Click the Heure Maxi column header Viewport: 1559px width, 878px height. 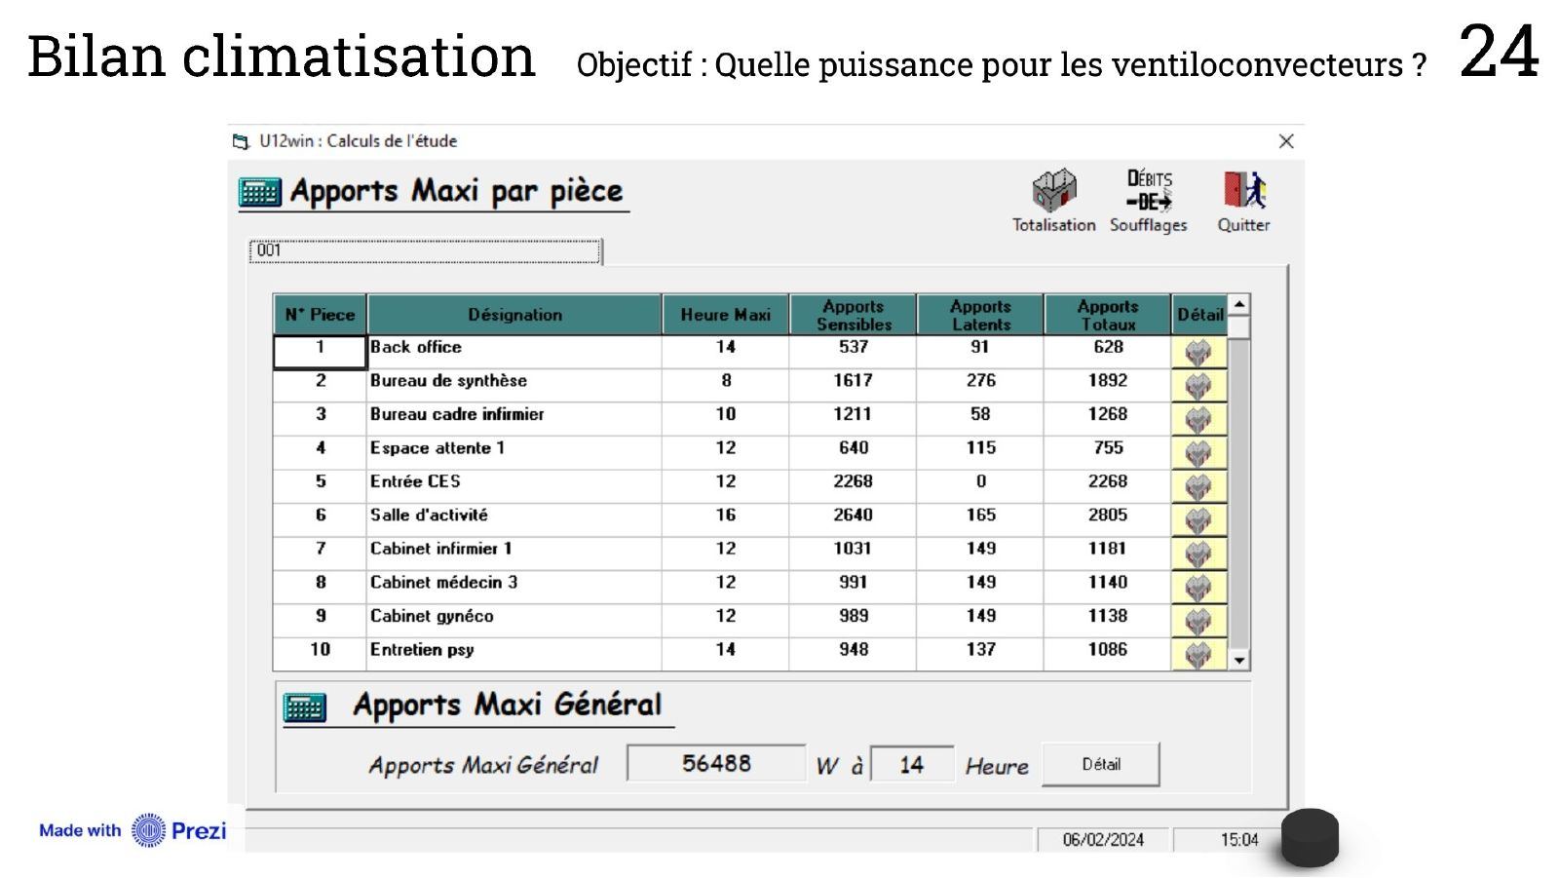(x=725, y=315)
